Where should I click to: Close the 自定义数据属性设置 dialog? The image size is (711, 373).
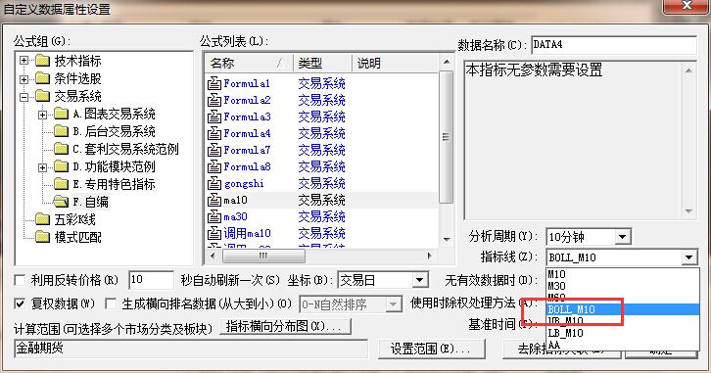[x=687, y=6]
